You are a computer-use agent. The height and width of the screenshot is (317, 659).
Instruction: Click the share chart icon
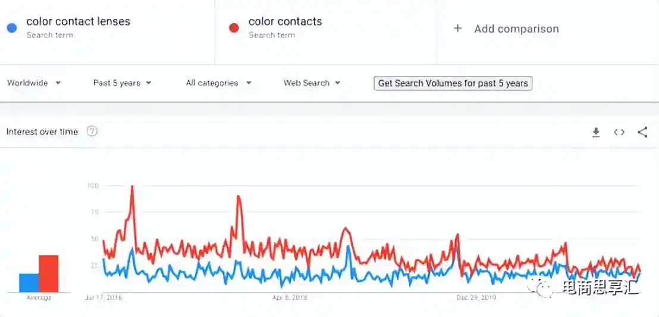(642, 132)
